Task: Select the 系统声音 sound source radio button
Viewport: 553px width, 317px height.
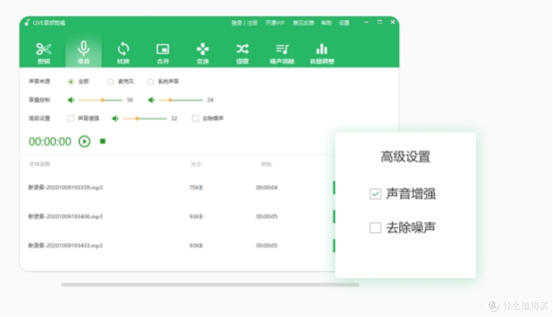Action: pos(150,82)
